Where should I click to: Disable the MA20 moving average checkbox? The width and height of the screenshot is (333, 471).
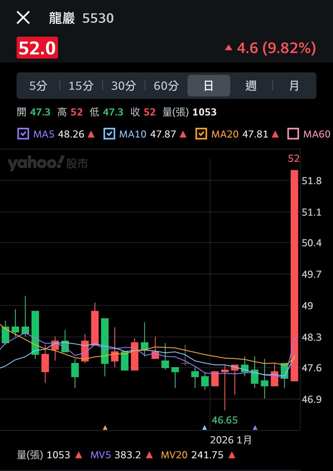pos(201,134)
